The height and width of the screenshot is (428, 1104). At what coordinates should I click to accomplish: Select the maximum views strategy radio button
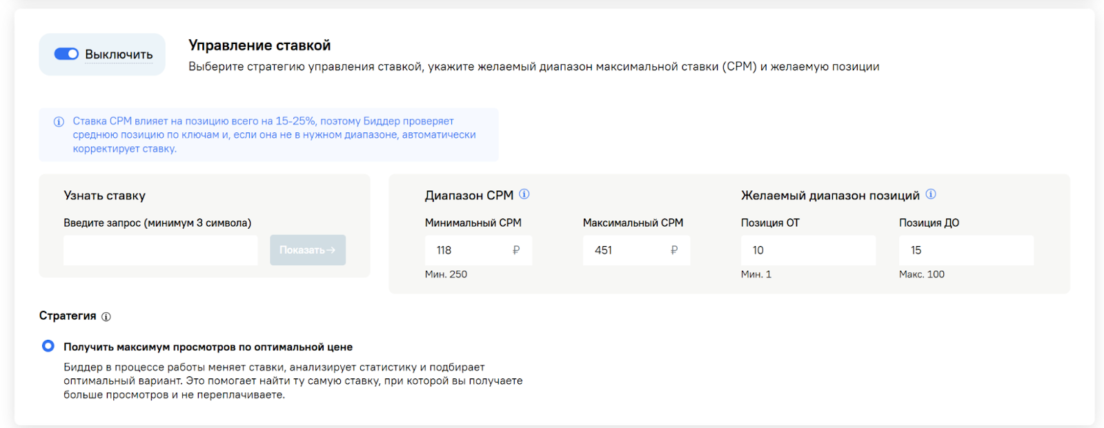click(x=48, y=346)
